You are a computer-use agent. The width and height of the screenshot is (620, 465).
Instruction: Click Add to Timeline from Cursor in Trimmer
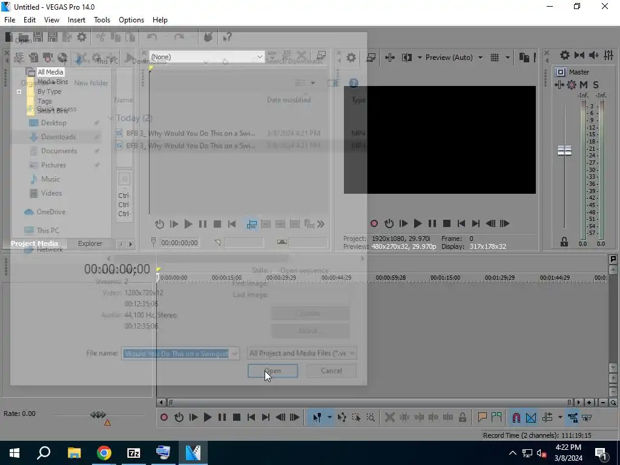click(x=251, y=225)
